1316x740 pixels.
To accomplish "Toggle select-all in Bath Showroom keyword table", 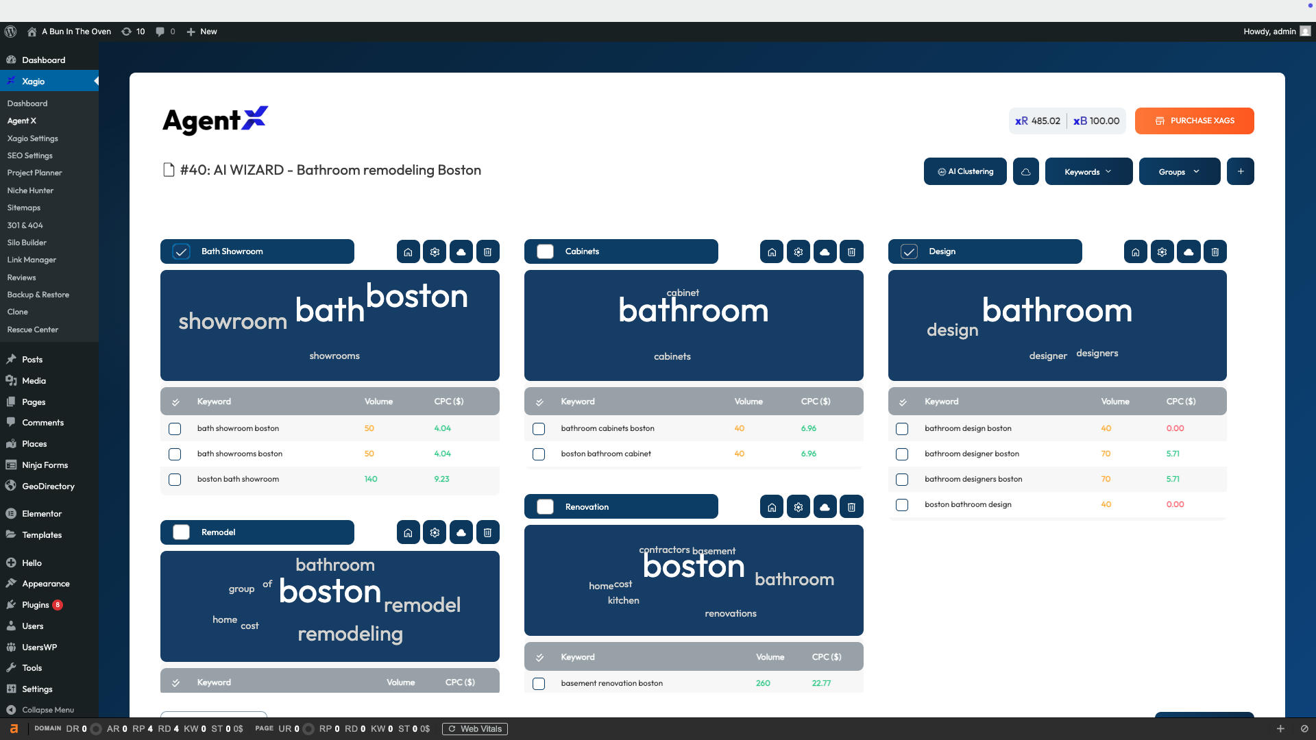I will 175,402.
